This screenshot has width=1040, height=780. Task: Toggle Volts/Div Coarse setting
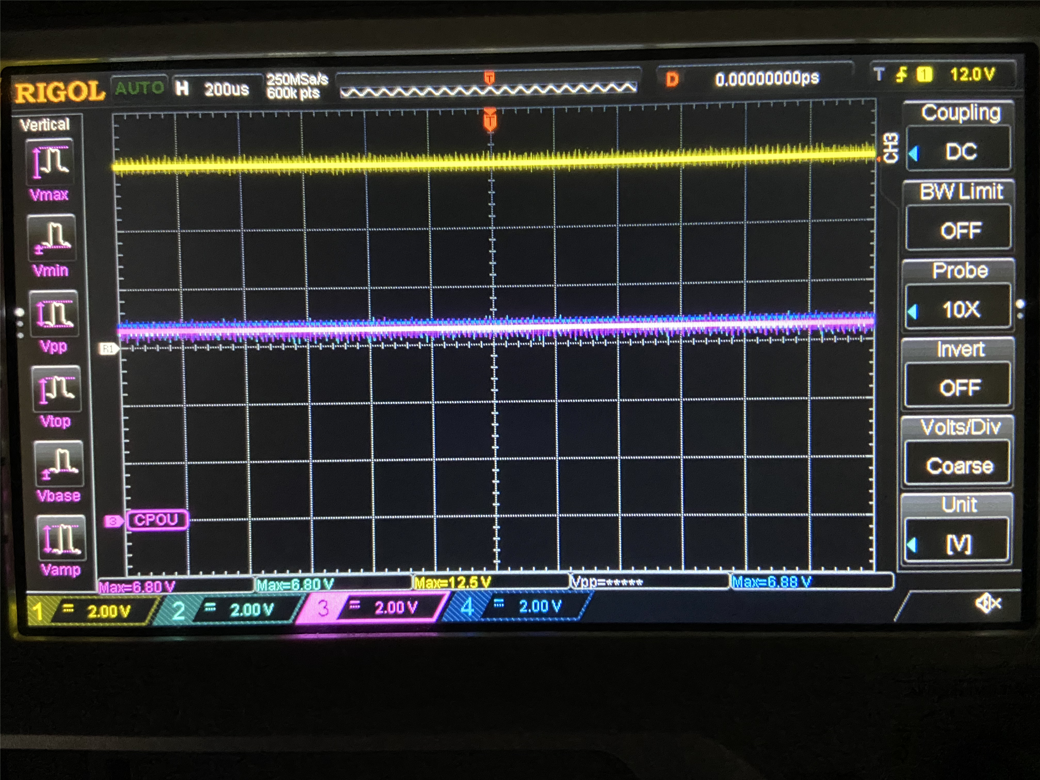[x=957, y=466]
